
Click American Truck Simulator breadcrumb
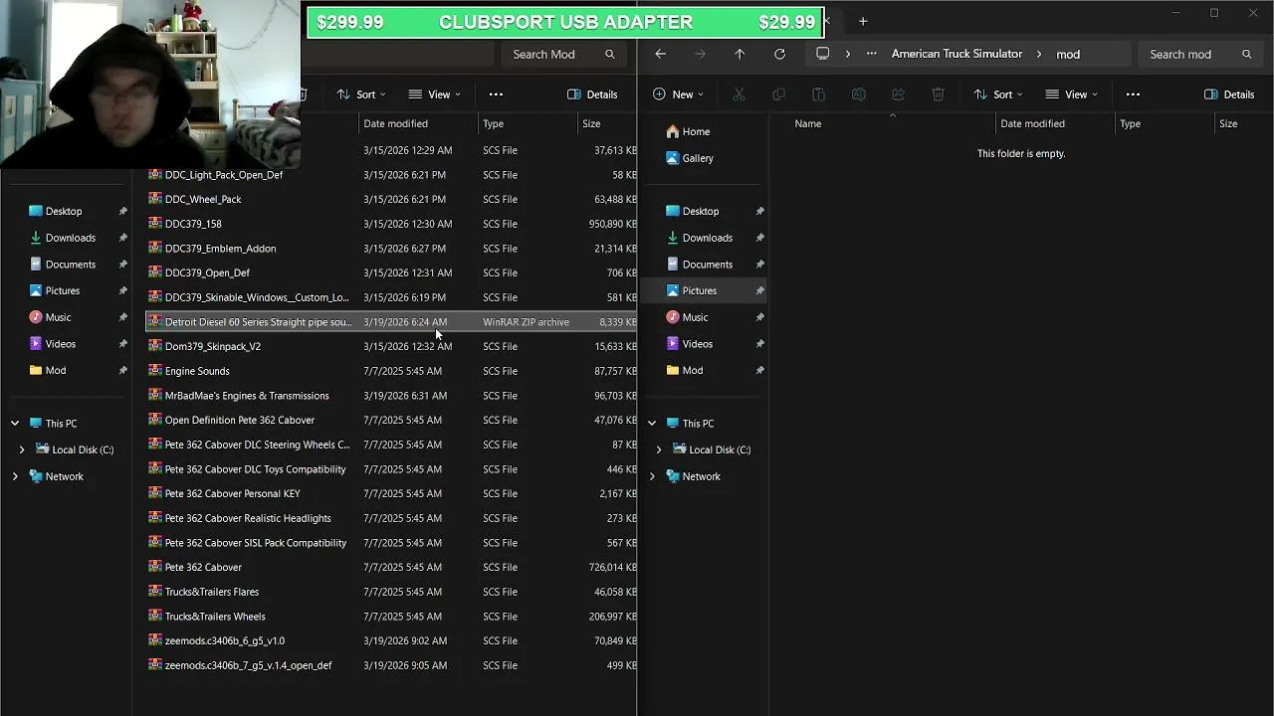[956, 54]
